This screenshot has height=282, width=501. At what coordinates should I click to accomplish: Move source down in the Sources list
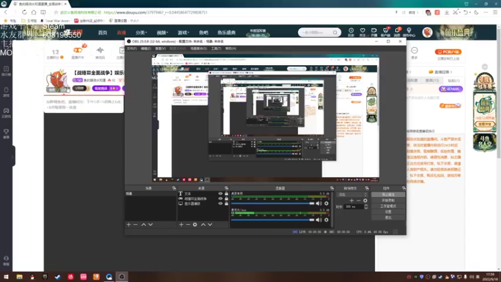210,225
